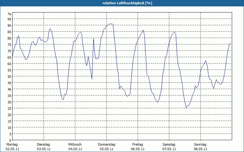Click the y-axis value 95
Viewport: 244px width, 152px height.
9,19
